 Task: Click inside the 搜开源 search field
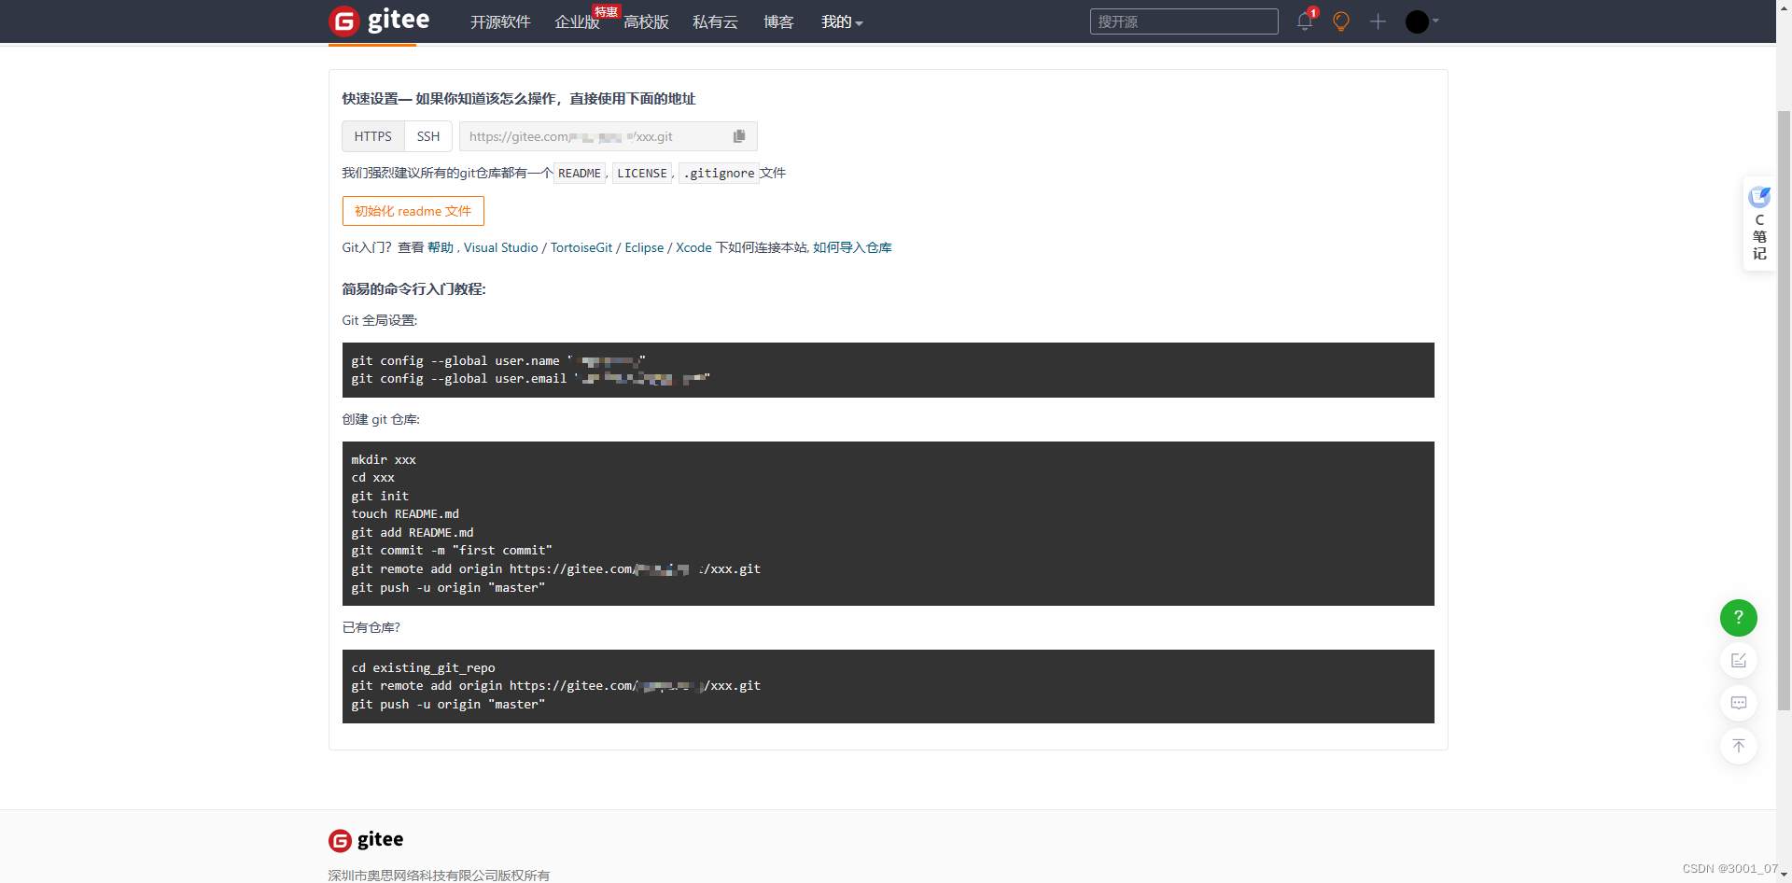click(x=1183, y=21)
